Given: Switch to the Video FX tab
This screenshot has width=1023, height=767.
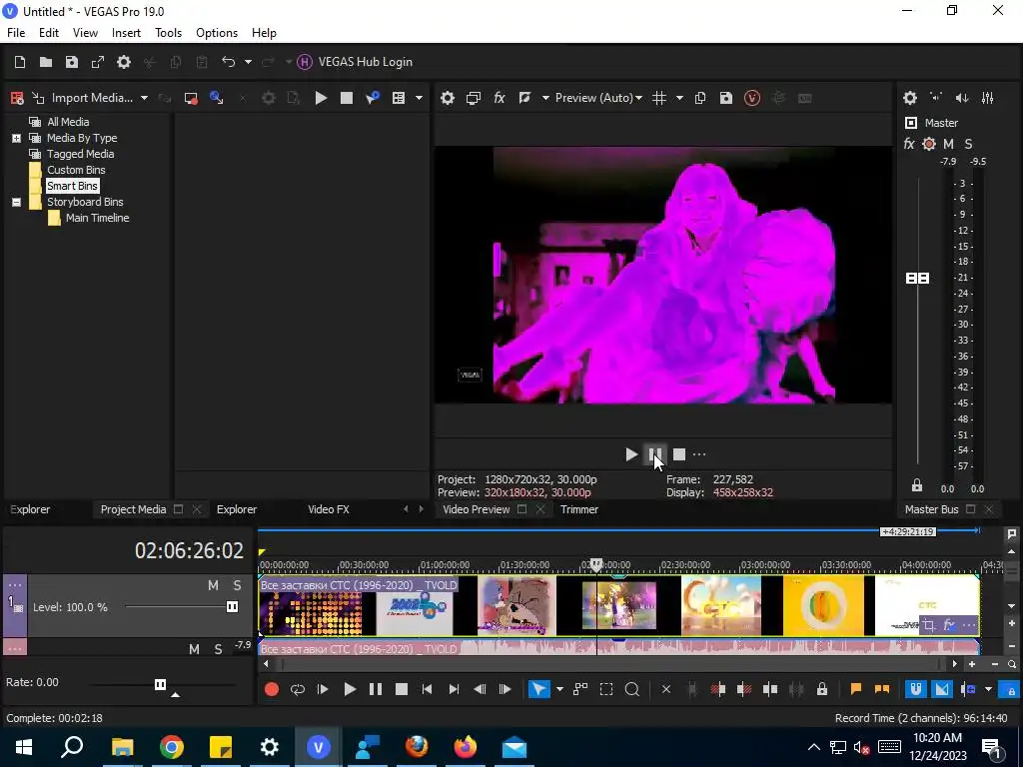Looking at the screenshot, I should point(328,509).
